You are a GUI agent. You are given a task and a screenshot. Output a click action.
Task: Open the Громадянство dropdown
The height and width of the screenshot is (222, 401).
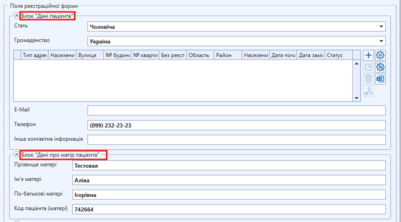[x=237, y=41]
